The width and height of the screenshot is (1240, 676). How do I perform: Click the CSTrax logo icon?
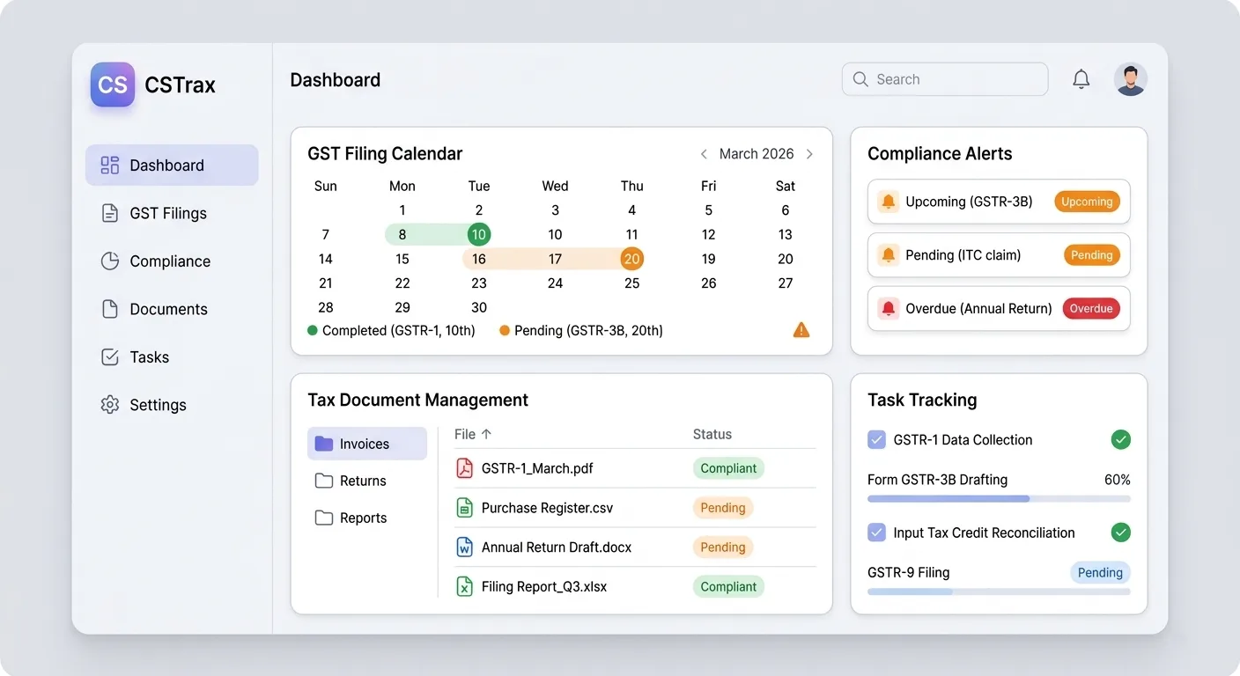(113, 84)
